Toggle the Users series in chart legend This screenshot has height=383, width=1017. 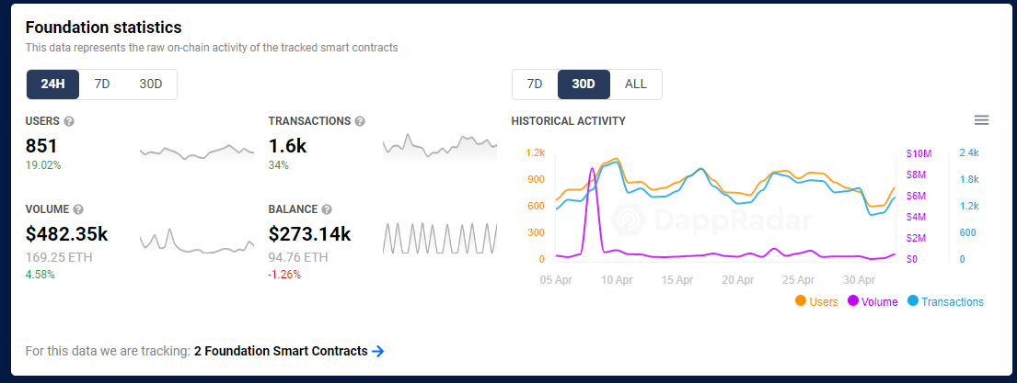coord(816,301)
